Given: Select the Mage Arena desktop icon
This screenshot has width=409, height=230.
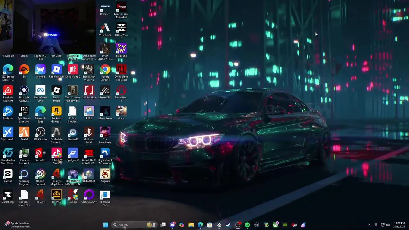Looking at the screenshot, I should (105, 113).
